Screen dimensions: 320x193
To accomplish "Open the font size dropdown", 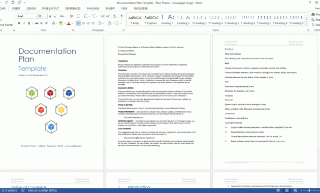I will click(46, 16).
